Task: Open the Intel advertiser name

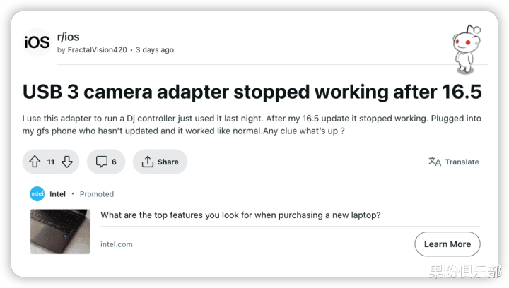Action: (x=57, y=194)
